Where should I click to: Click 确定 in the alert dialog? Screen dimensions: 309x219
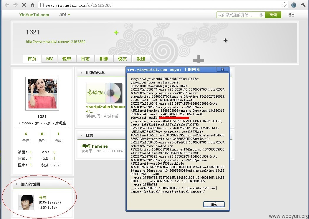pyautogui.click(x=214, y=204)
